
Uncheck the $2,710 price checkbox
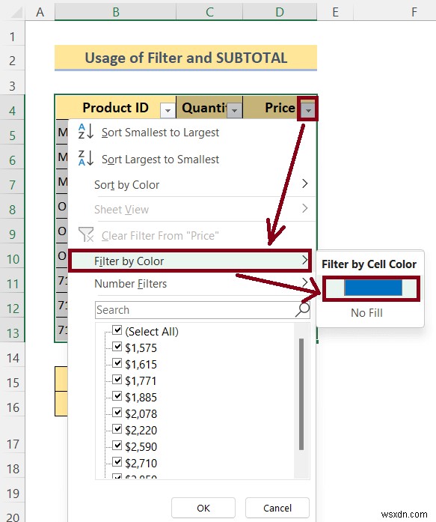point(117,462)
